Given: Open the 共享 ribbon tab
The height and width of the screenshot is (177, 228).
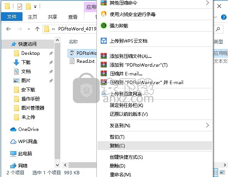Looking at the screenshot, I should [x=53, y=17].
